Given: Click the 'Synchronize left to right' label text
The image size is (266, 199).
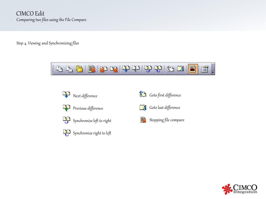Looking at the screenshot, I should coord(92,120).
